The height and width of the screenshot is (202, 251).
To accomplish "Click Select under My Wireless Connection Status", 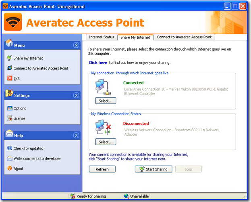I will [106, 142].
